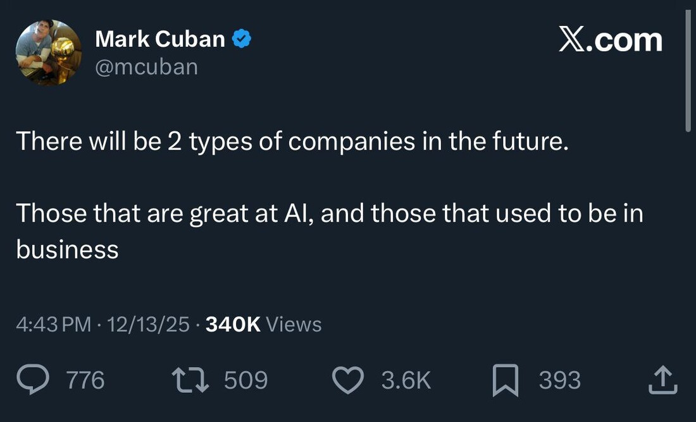Click the 3.6K likes count
The width and height of the screenshot is (696, 422).
click(x=406, y=380)
